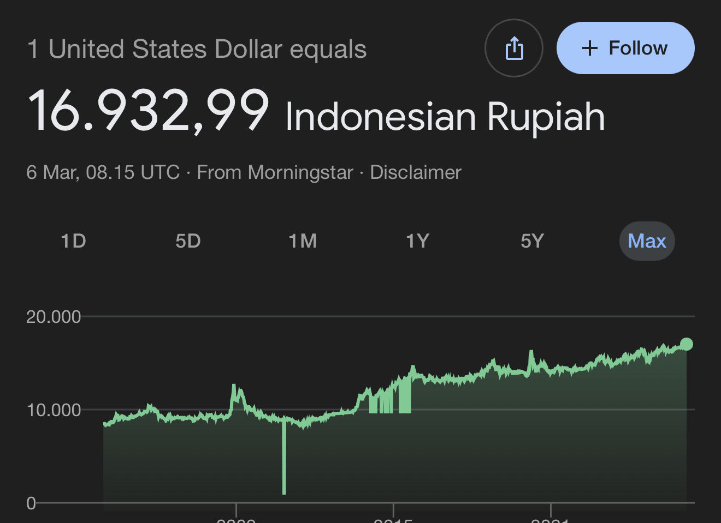
Task: Switch to the 5Y chart range
Action: [532, 241]
